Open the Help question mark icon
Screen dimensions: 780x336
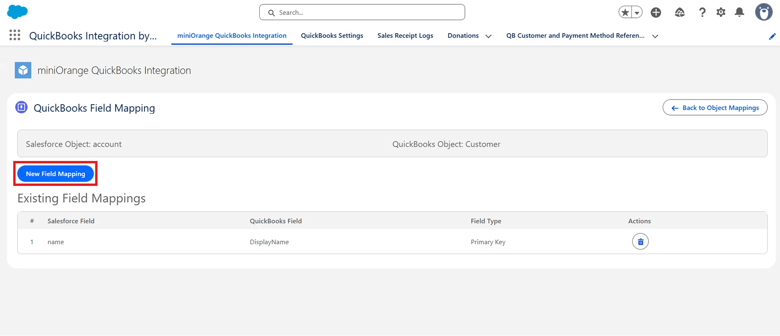702,12
